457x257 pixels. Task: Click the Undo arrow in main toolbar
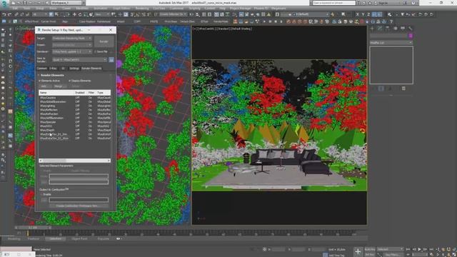(4, 14)
